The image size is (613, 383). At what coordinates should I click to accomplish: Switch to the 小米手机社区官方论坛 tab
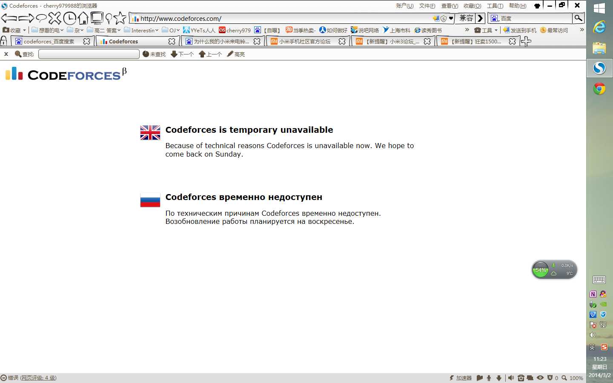[307, 41]
